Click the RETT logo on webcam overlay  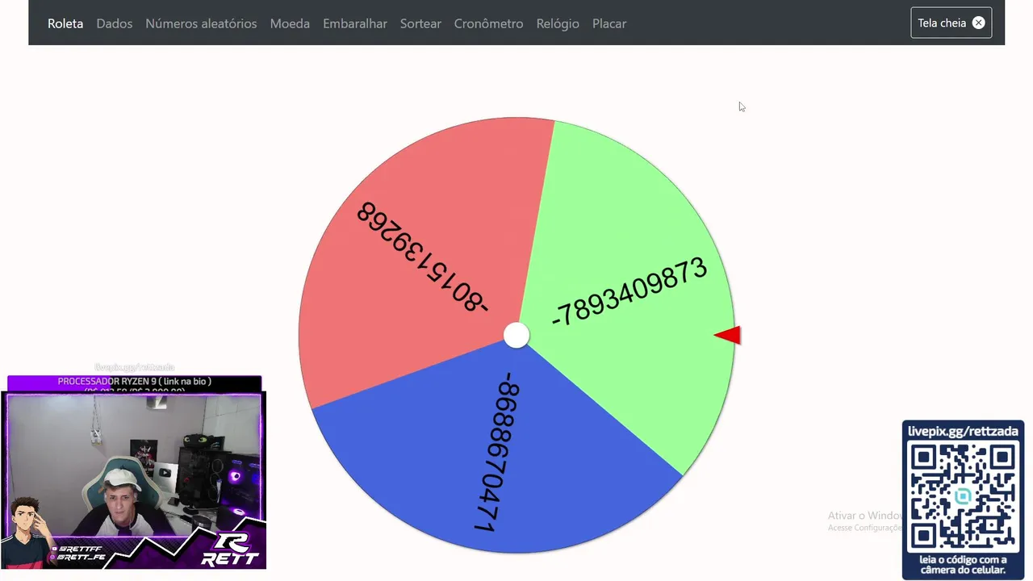click(x=230, y=550)
